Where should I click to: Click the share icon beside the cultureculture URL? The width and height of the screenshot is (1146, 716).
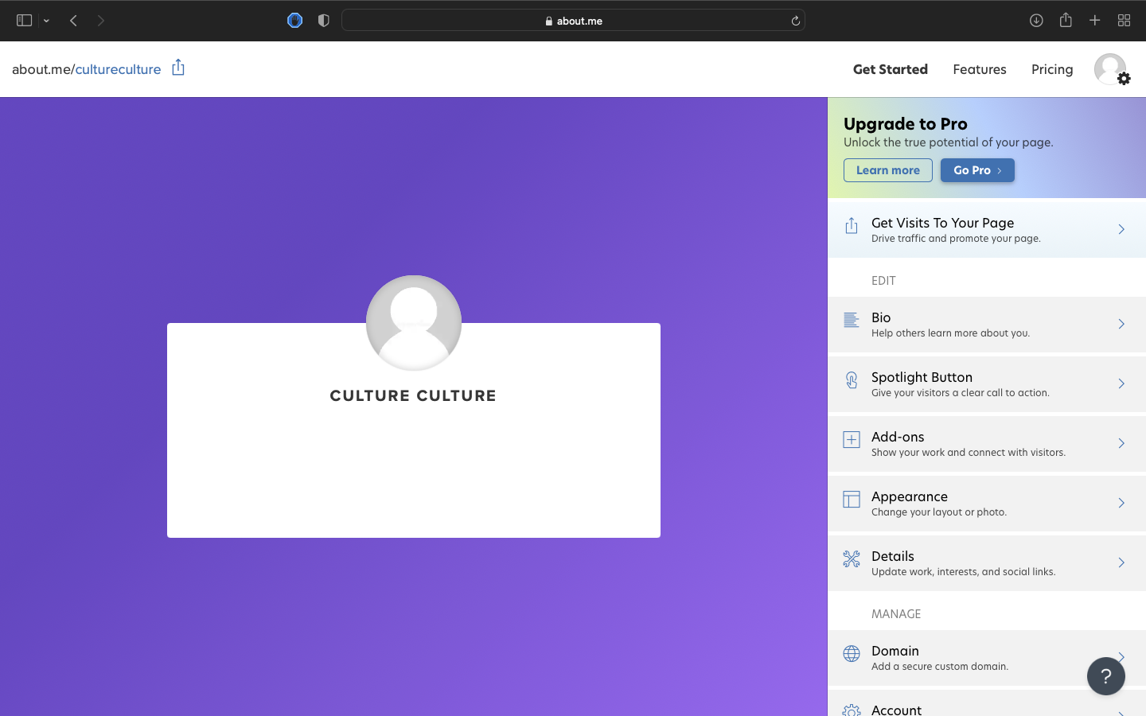click(178, 68)
